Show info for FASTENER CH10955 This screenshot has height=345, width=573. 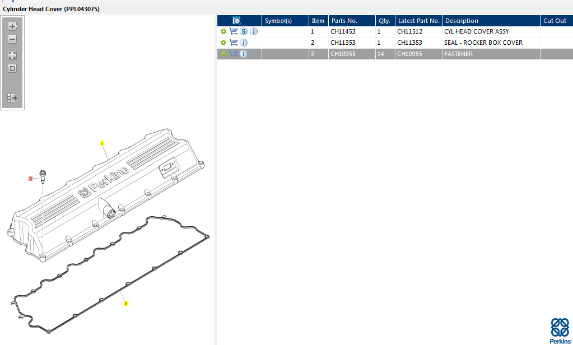pos(244,54)
